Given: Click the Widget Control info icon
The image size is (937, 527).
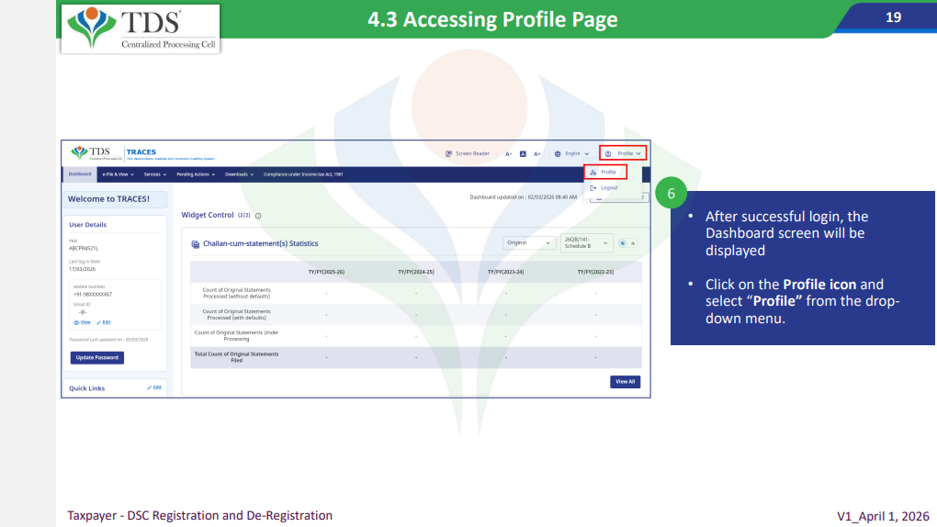Looking at the screenshot, I should 258,216.
